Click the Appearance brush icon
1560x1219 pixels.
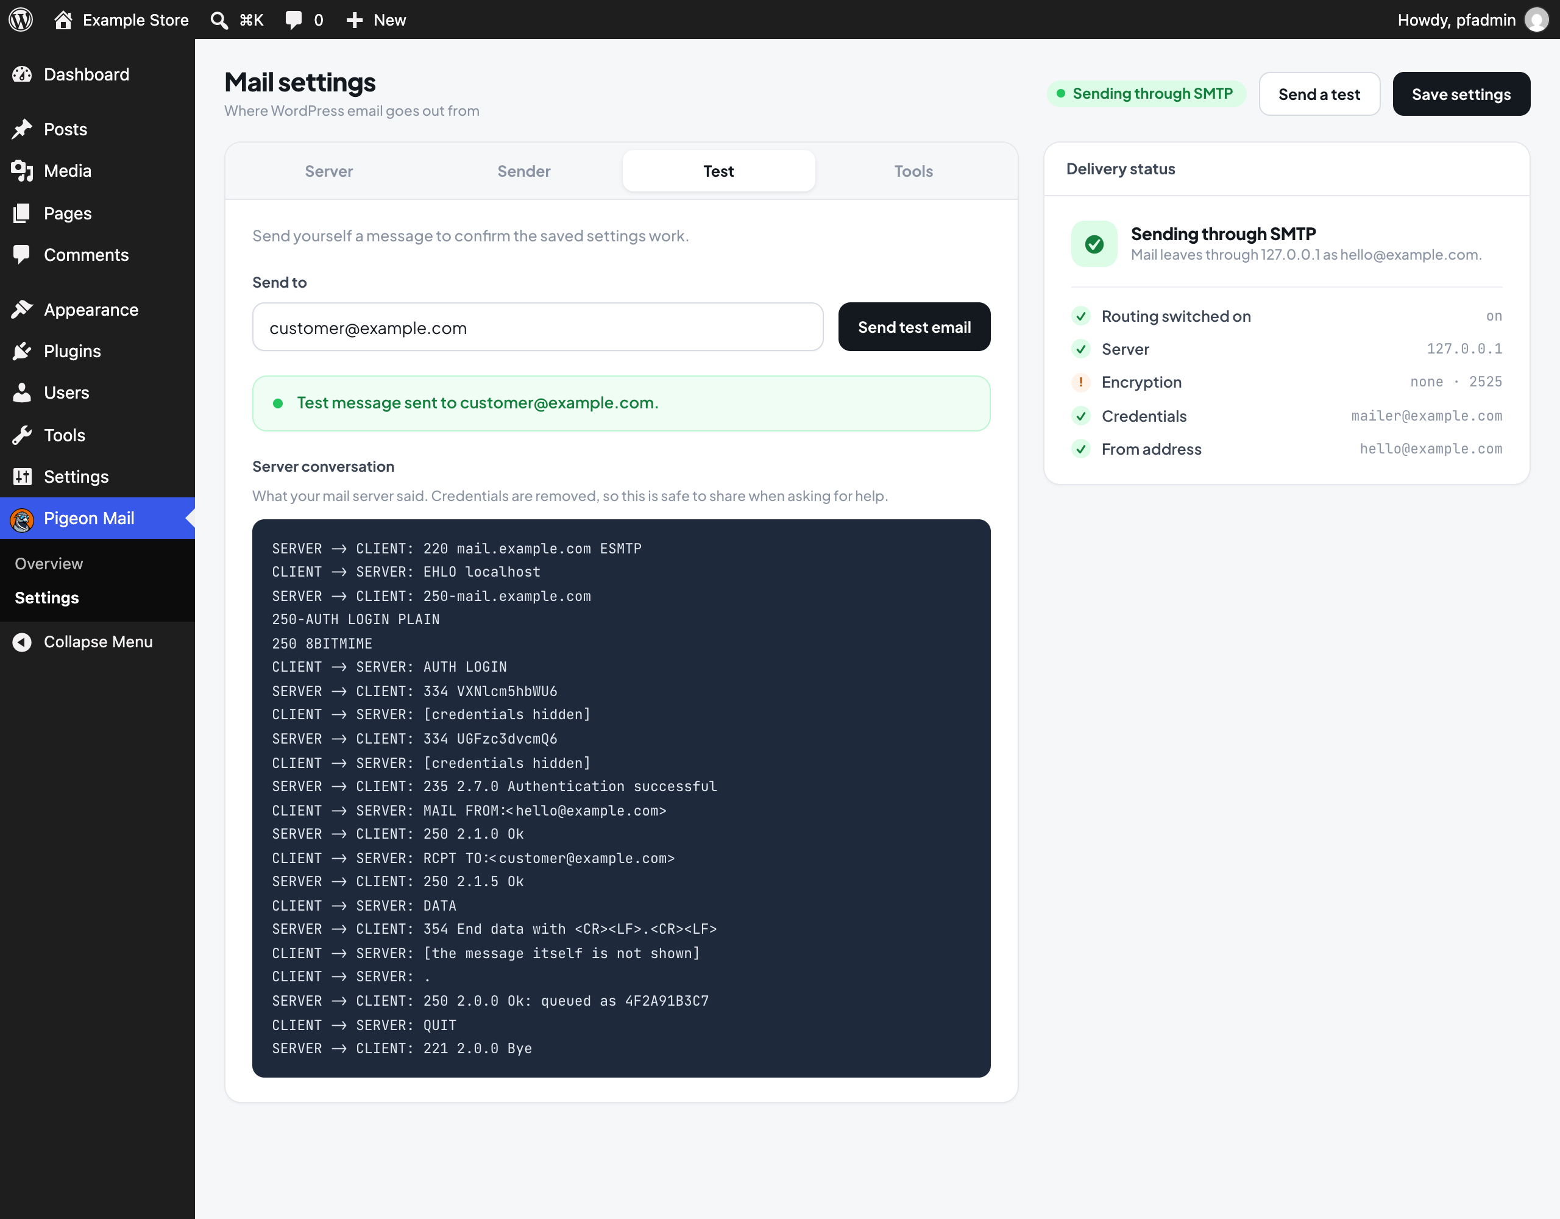(22, 310)
